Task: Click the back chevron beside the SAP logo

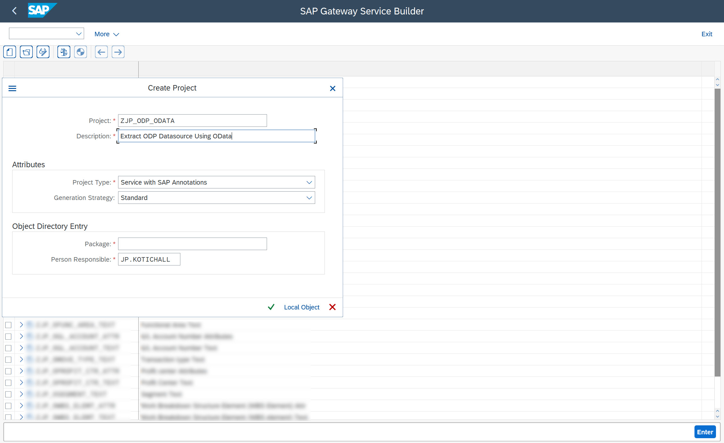Action: point(14,11)
